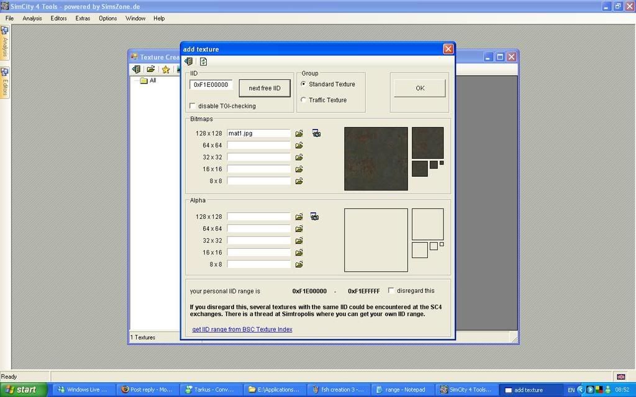Click the star icon in Texture Creator toolbar

click(x=165, y=69)
